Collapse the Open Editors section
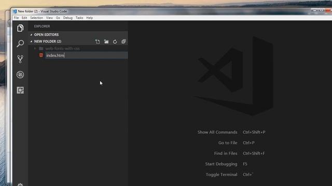The height and width of the screenshot is (186, 332). 31,35
